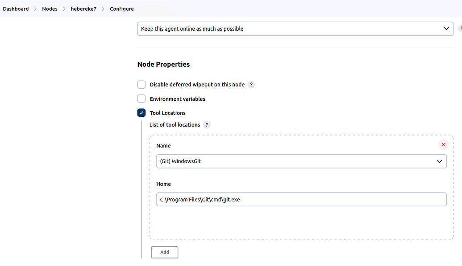
Task: Uncheck the Tool Locations checkbox
Action: click(x=142, y=113)
